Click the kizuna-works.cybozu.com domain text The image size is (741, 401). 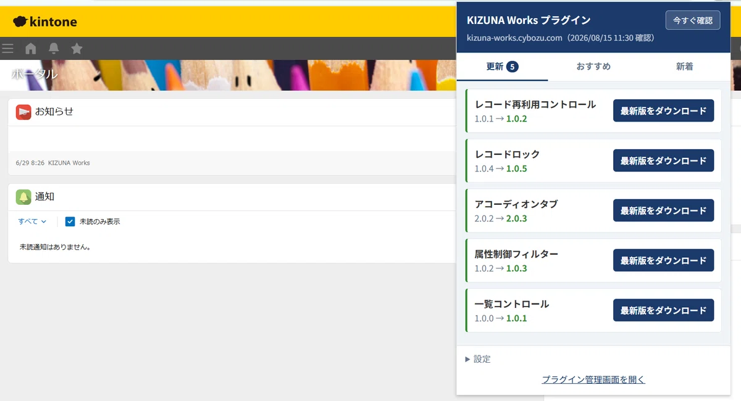(x=514, y=38)
